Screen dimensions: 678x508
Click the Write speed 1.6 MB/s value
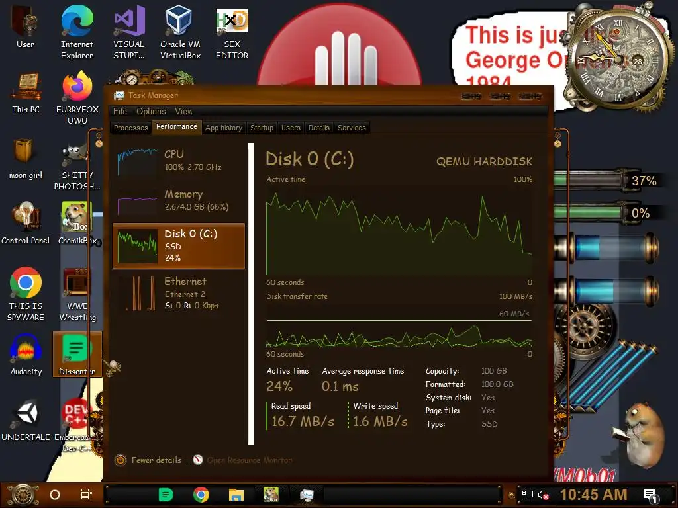tap(380, 421)
